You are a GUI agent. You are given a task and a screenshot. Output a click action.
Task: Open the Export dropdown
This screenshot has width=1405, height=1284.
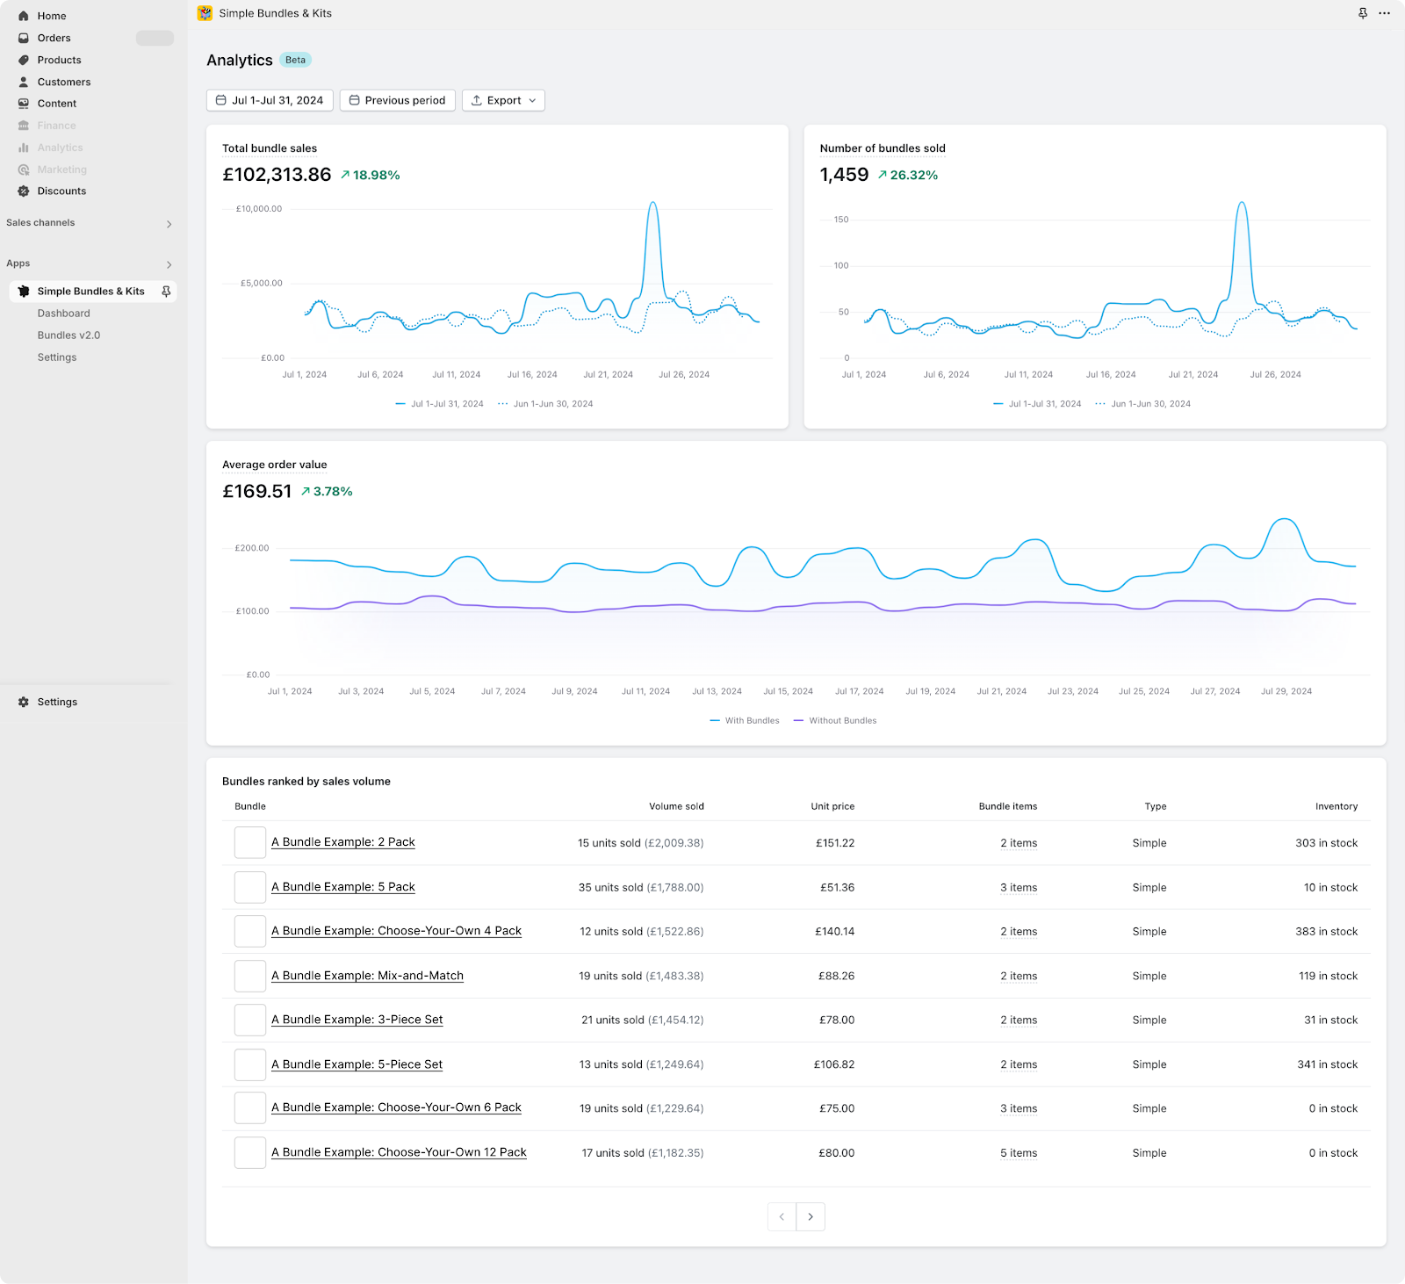[x=503, y=100]
